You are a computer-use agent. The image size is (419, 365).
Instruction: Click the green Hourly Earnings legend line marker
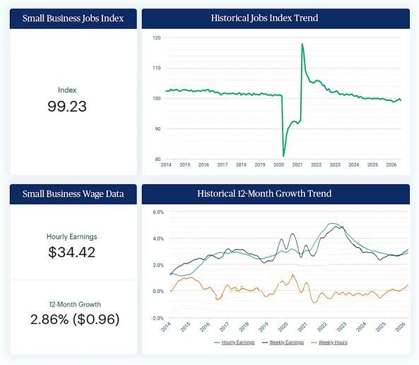click(217, 342)
